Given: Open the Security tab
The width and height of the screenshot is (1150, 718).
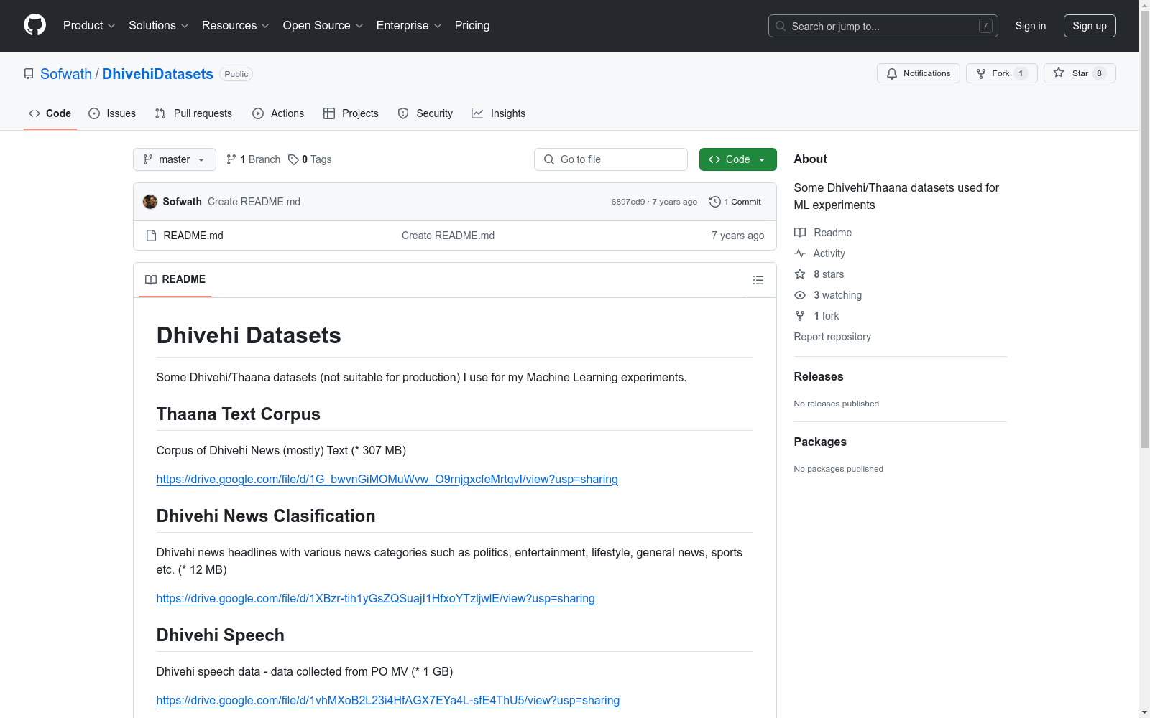Looking at the screenshot, I should tap(425, 113).
